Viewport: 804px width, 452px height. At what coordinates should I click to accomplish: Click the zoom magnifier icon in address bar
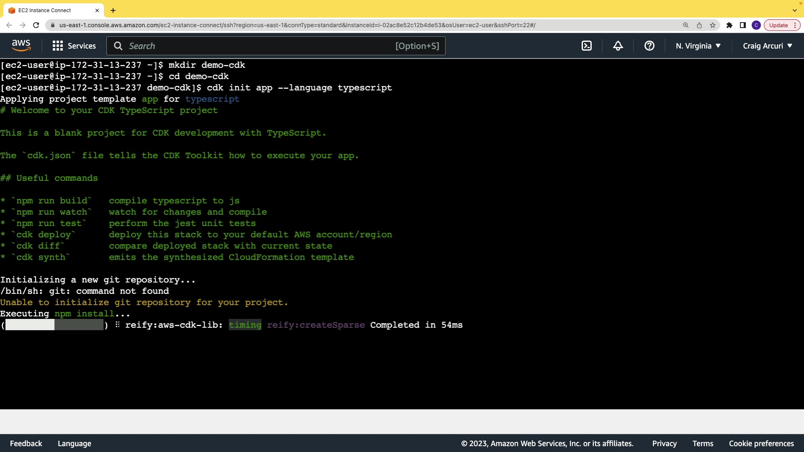coord(686,26)
